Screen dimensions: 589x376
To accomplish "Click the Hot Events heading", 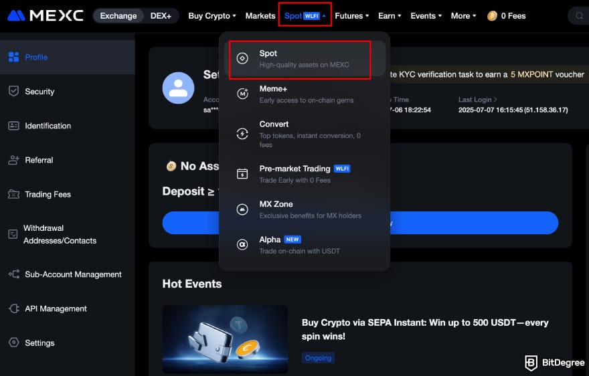I will click(192, 284).
